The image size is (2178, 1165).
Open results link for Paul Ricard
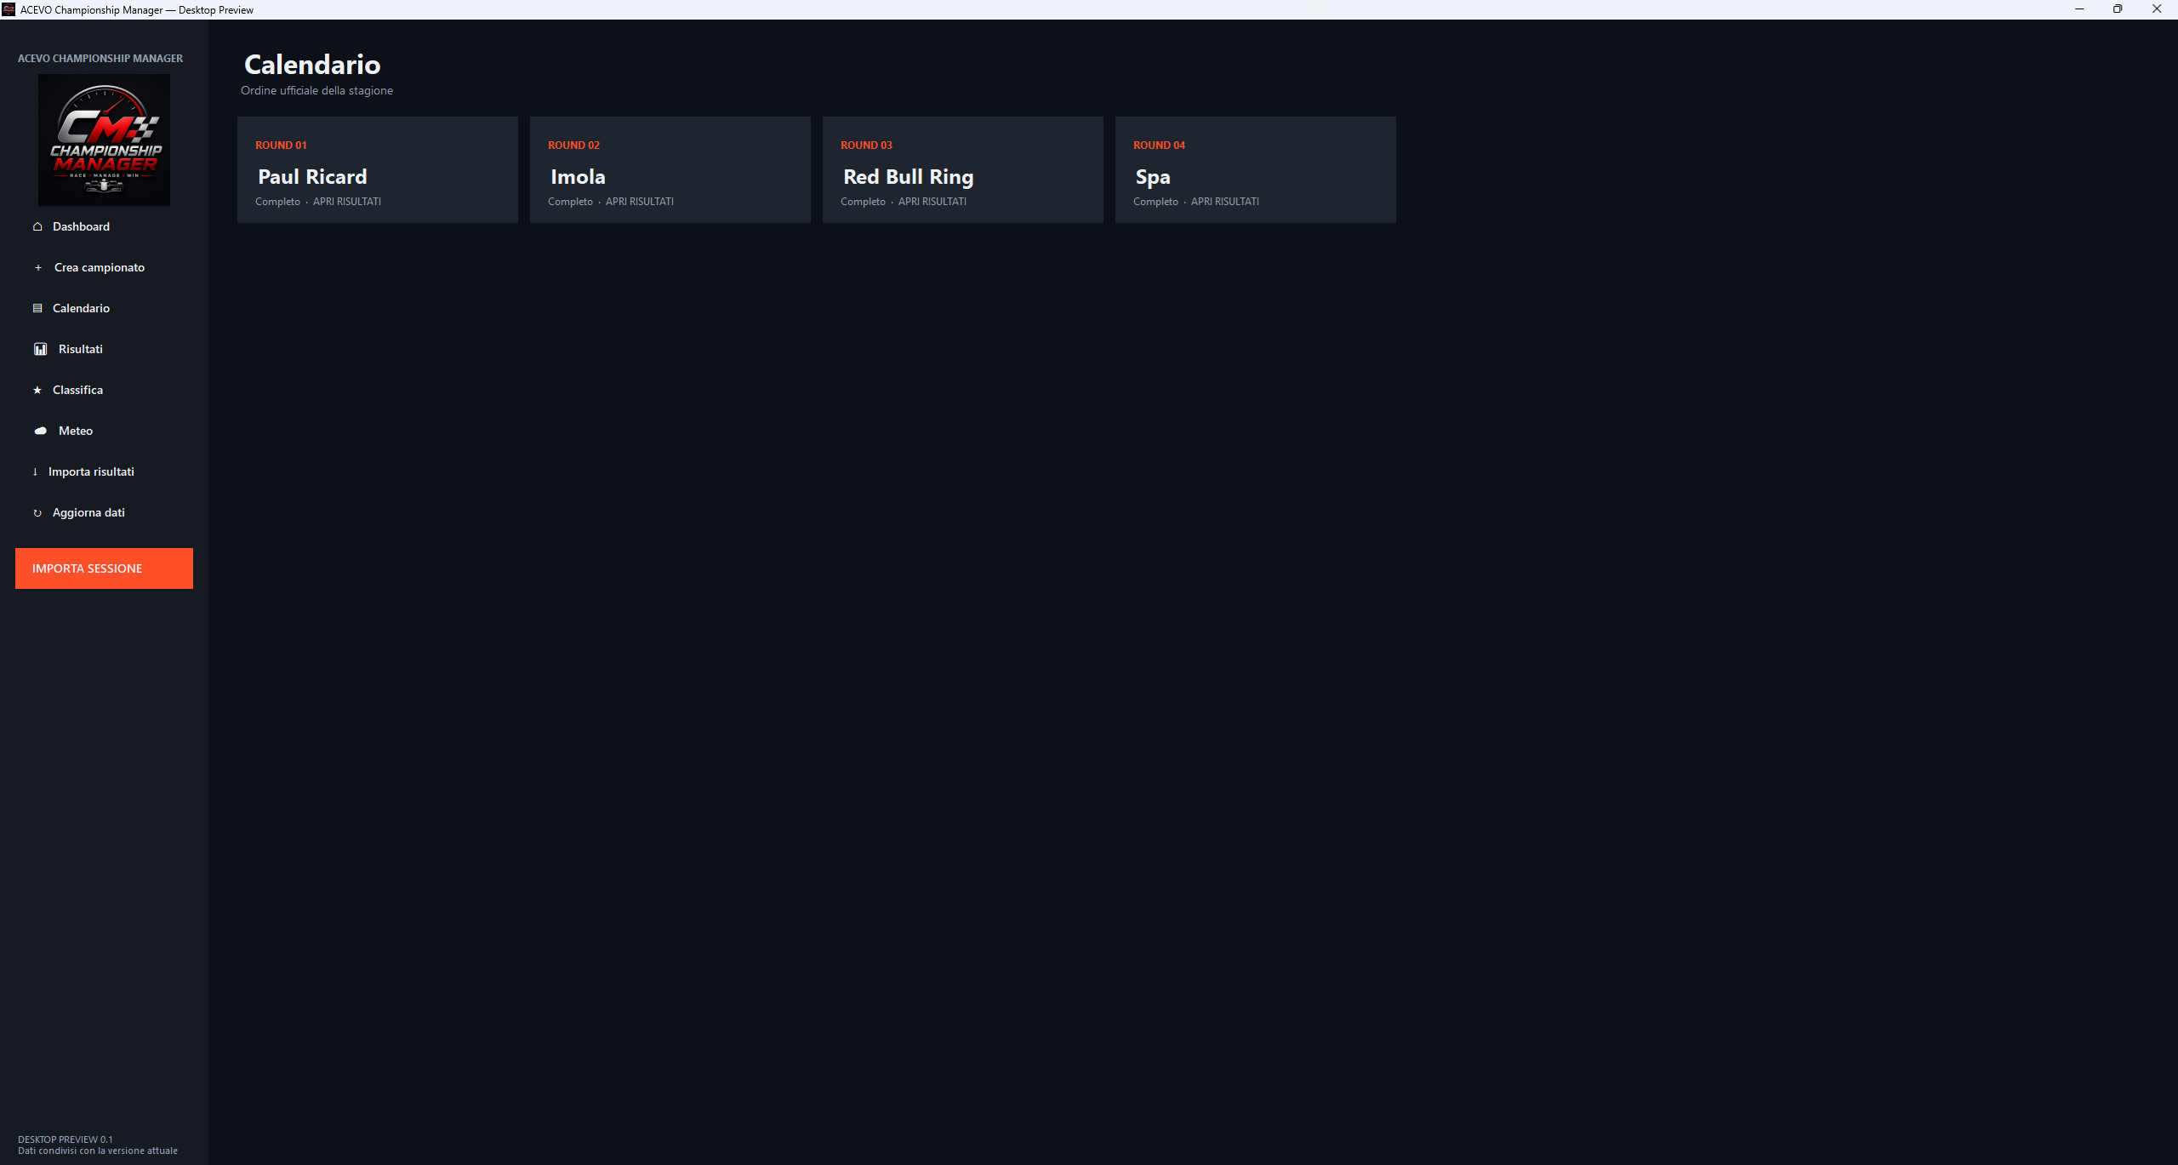(x=347, y=202)
